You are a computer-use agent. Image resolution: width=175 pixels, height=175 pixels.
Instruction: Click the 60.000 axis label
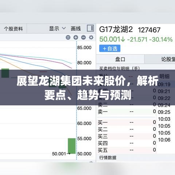click(x=84, y=123)
